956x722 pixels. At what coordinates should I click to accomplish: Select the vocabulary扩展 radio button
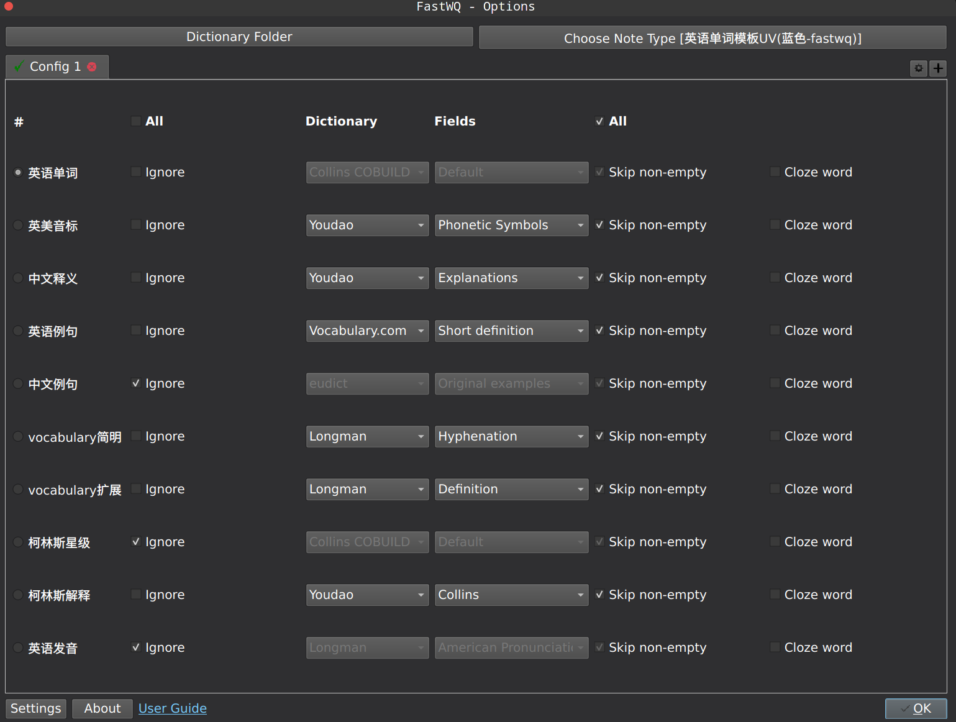19,490
